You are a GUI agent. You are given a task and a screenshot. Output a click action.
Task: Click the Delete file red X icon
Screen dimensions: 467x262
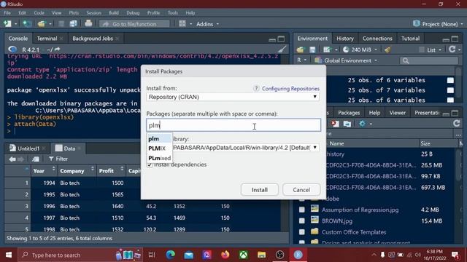point(335,124)
